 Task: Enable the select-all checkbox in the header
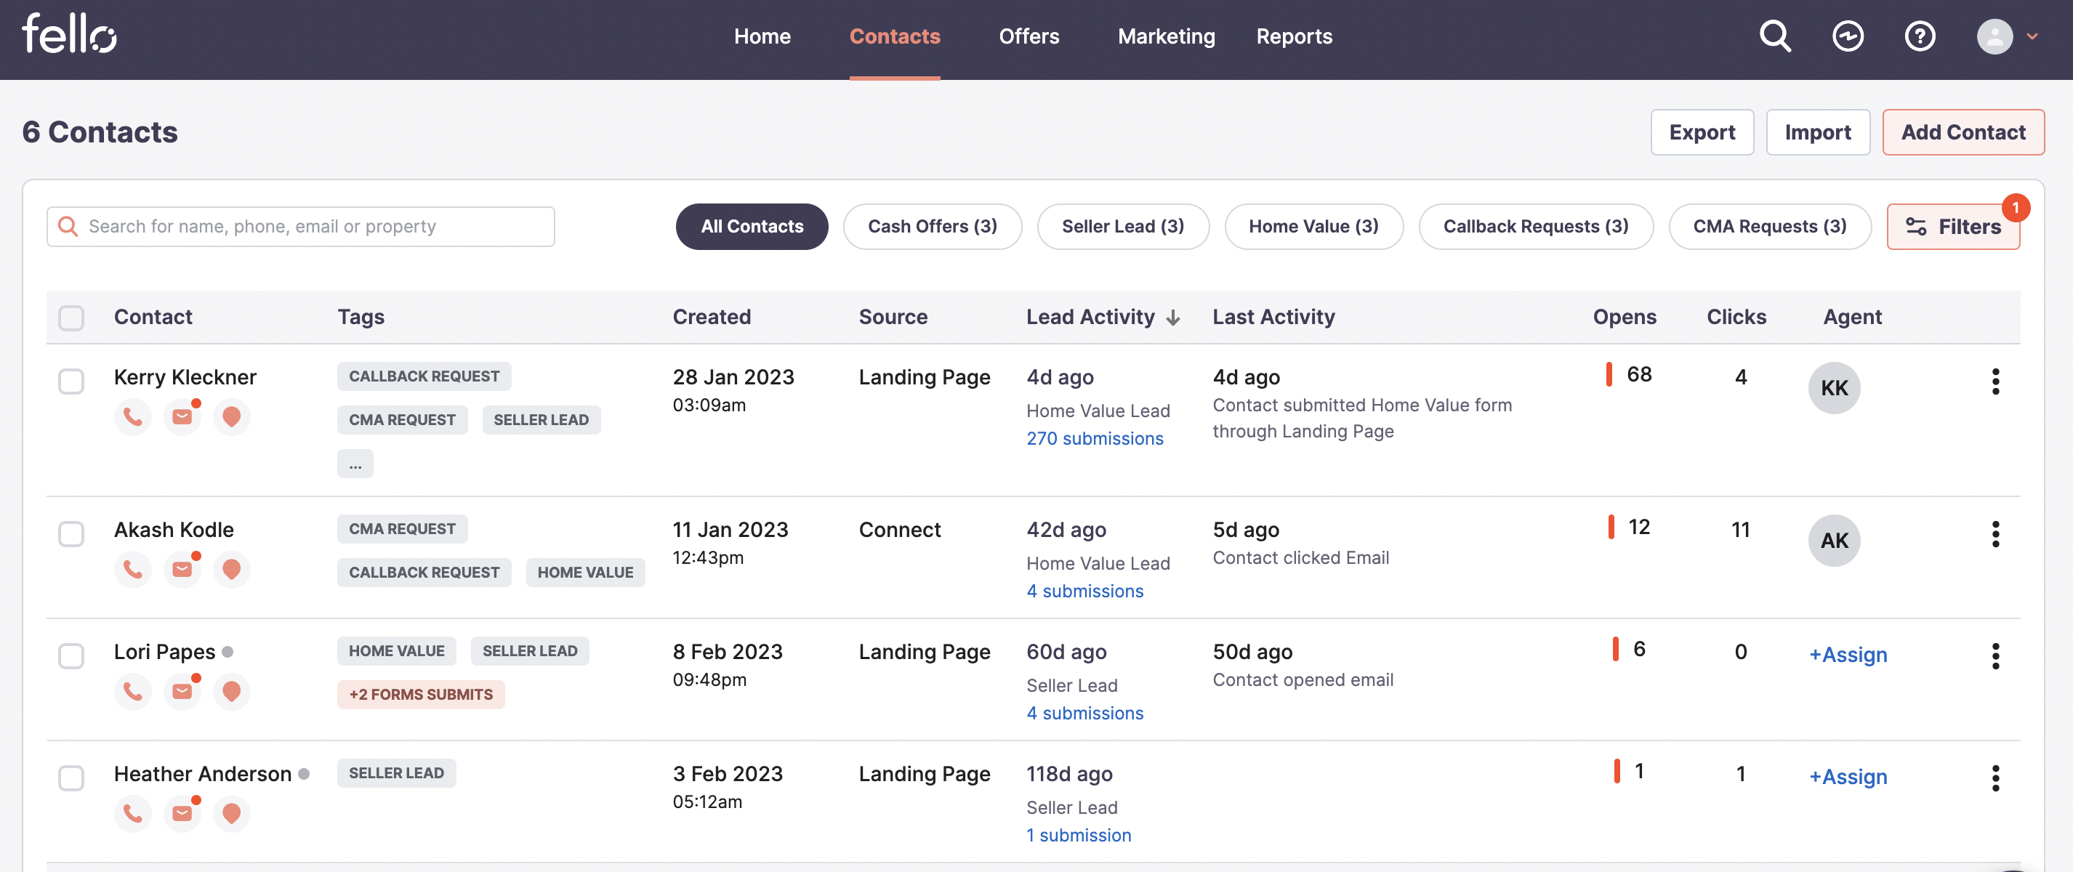70,317
